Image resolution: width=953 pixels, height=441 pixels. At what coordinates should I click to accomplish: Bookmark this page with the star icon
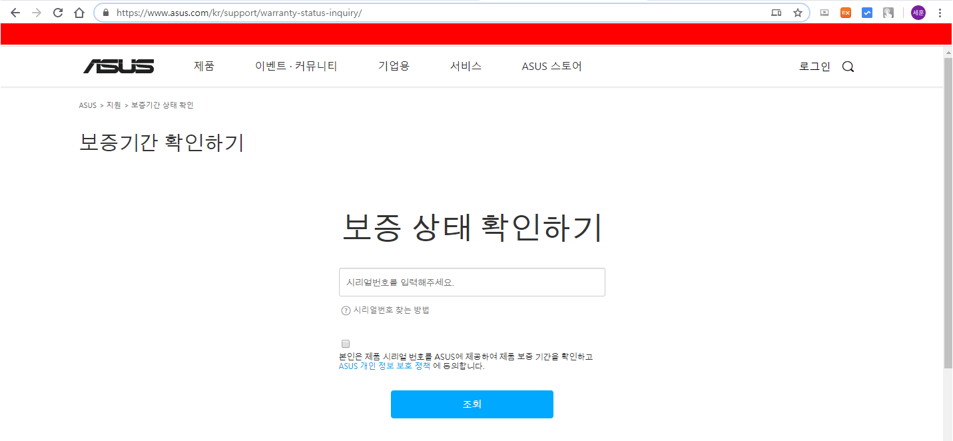pos(797,13)
